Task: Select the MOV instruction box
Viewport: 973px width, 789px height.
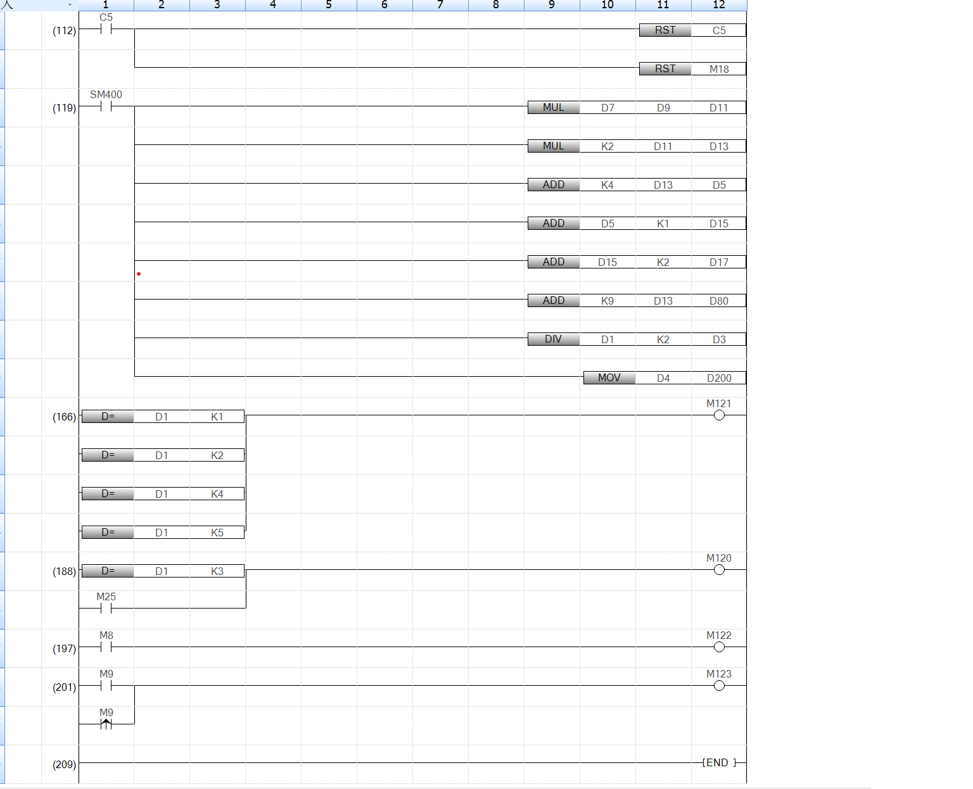Action: [x=609, y=378]
